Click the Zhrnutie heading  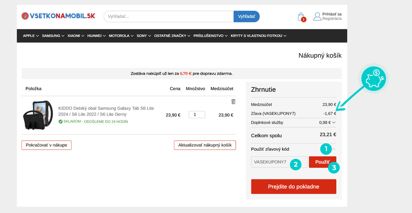coord(263,90)
